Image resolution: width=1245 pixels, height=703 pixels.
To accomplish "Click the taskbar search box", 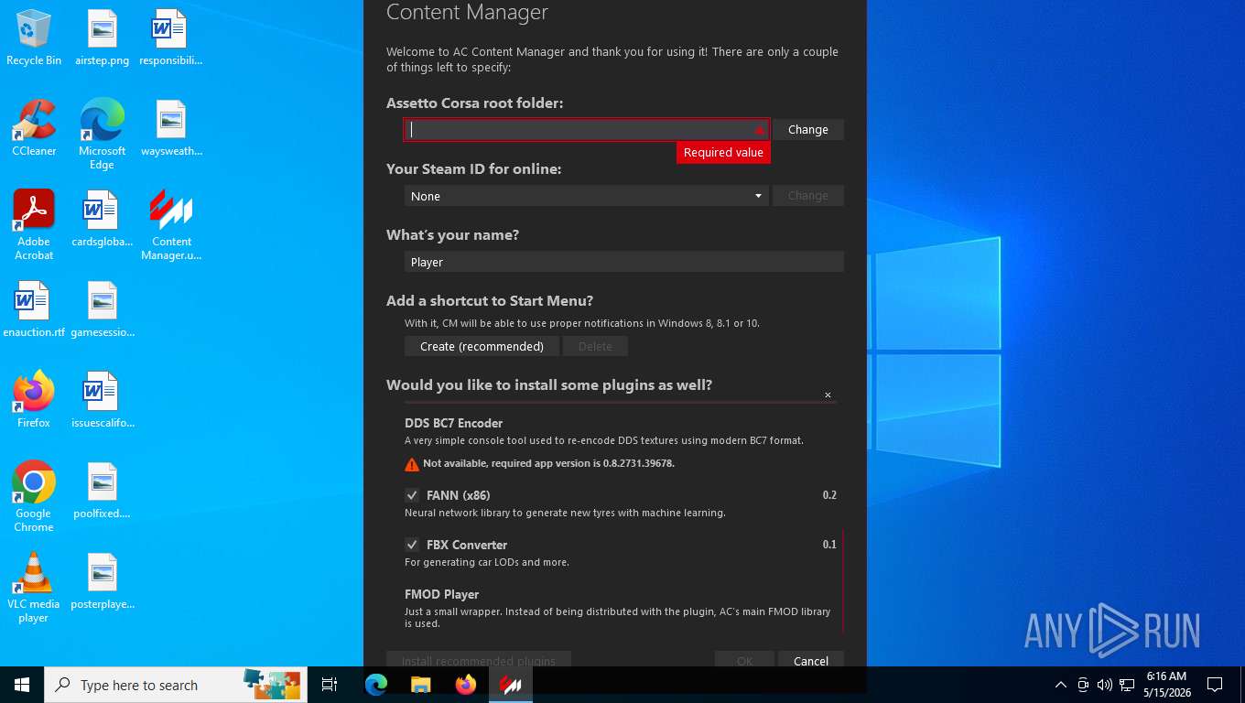I will click(174, 685).
